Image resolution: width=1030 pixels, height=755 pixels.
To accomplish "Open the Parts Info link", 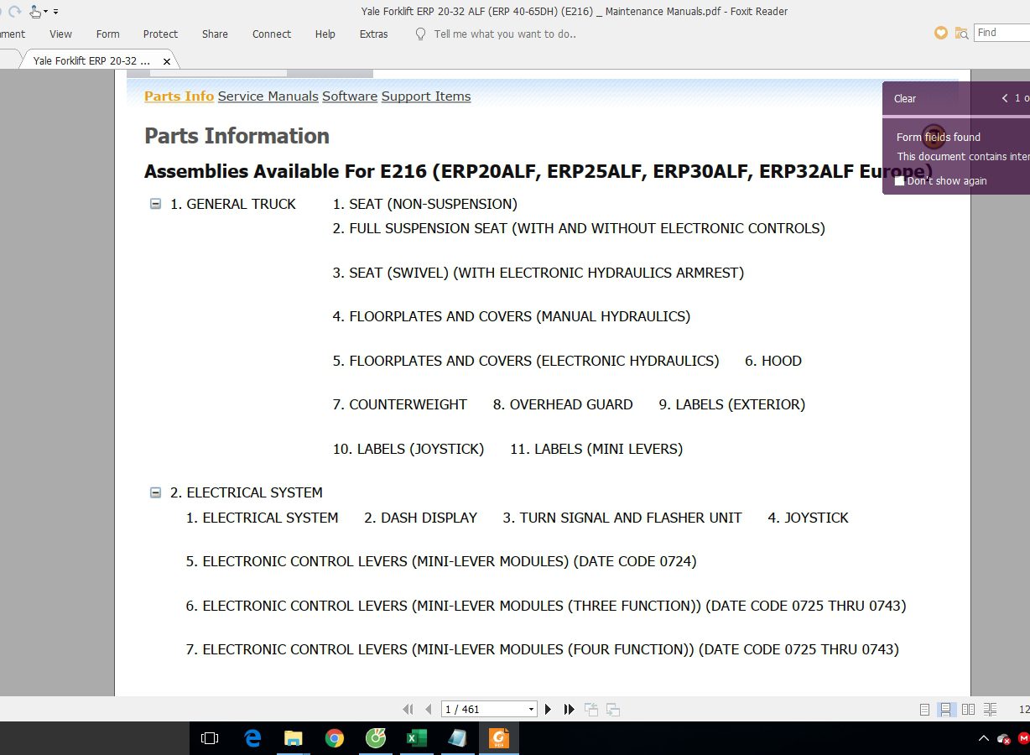I will tap(179, 96).
